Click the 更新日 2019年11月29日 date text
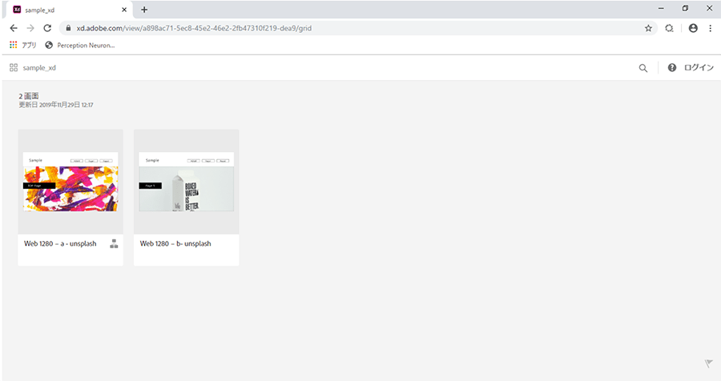The image size is (721, 381). [55, 105]
